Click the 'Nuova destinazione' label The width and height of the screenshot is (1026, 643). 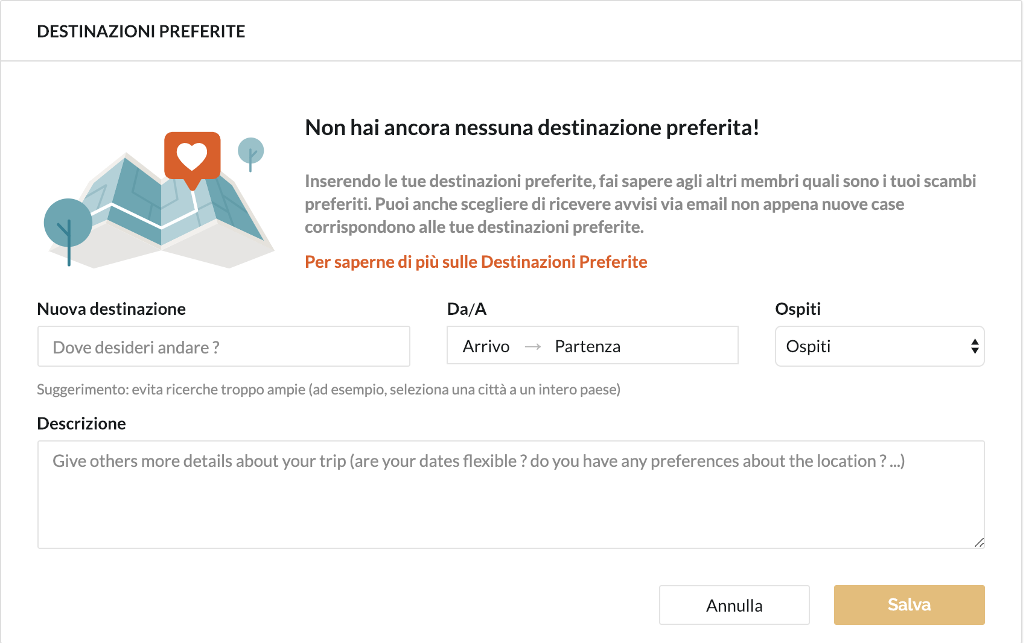[112, 309]
